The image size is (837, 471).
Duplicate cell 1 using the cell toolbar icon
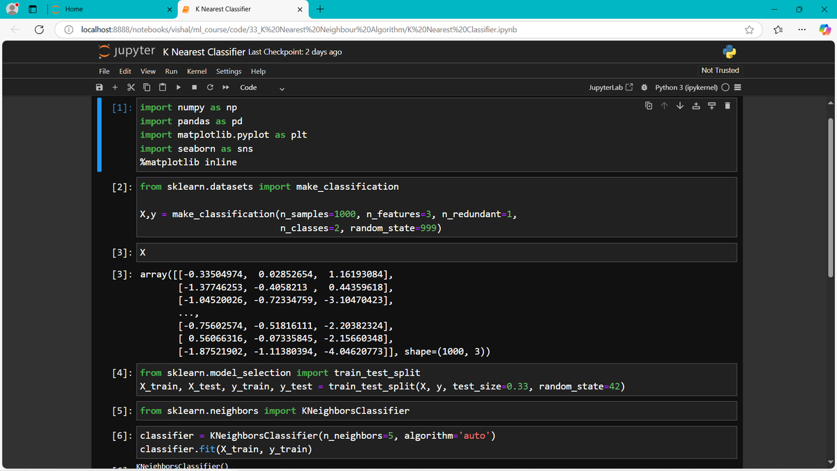(649, 107)
